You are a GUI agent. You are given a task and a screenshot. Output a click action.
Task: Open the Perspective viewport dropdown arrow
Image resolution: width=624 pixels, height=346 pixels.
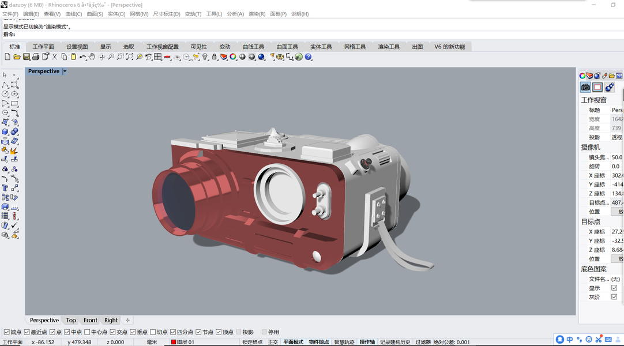[65, 71]
